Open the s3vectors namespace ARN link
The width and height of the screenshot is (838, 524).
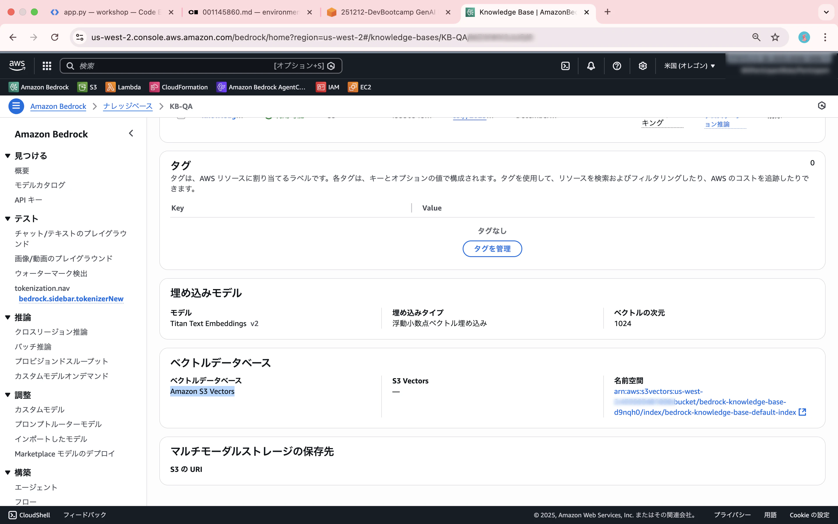click(x=705, y=402)
